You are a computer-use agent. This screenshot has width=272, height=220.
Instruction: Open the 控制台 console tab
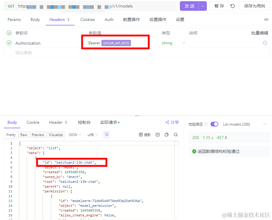click(84, 122)
